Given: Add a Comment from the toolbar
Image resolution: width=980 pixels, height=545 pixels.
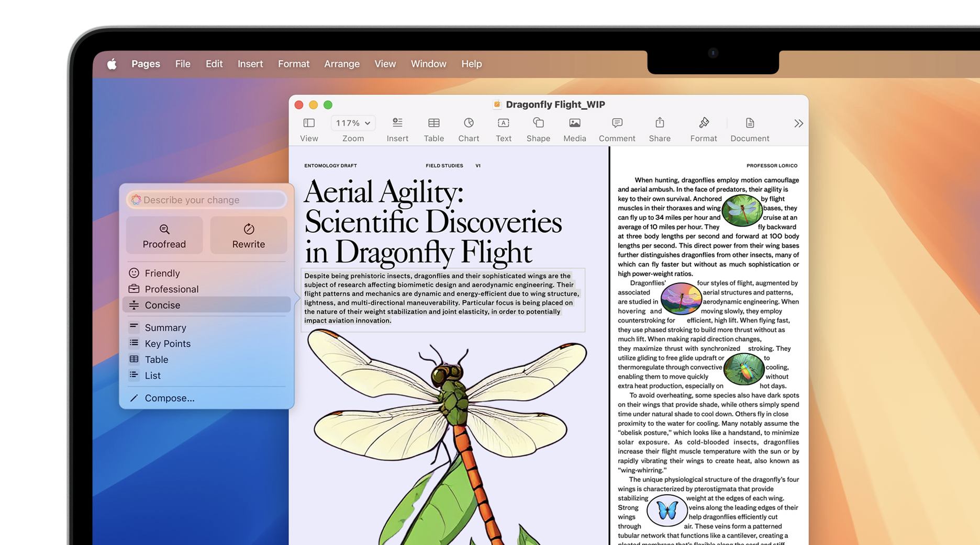Looking at the screenshot, I should point(617,123).
